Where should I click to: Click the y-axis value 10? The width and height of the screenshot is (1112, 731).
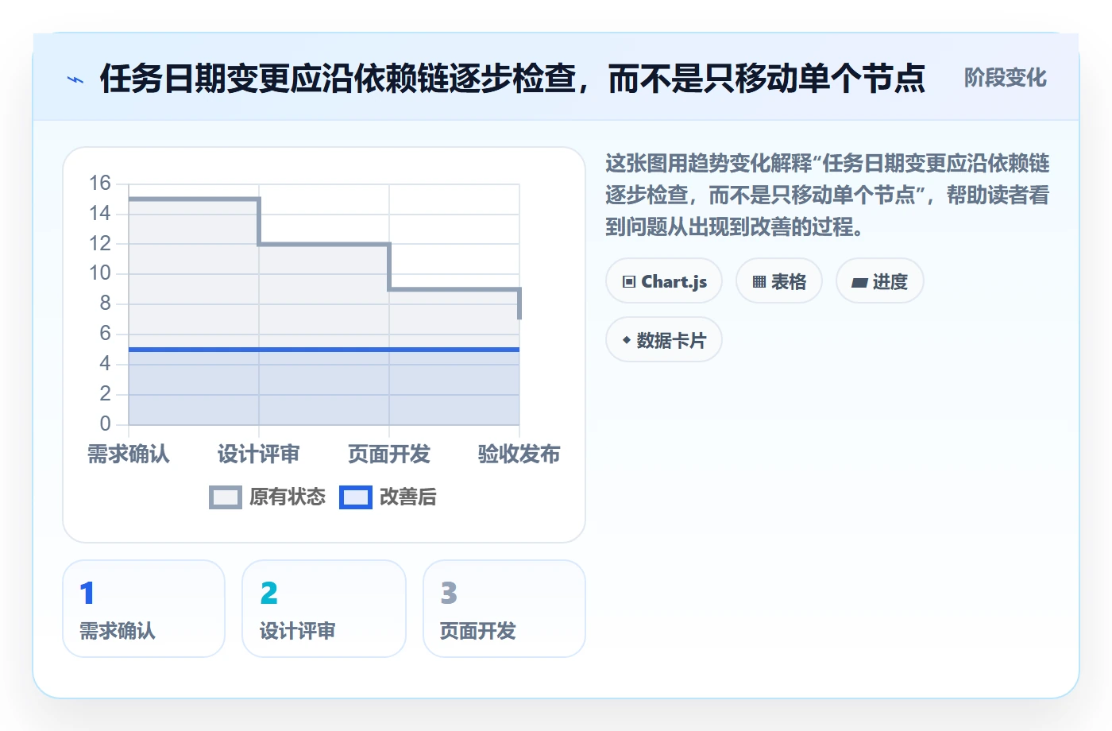(x=100, y=273)
